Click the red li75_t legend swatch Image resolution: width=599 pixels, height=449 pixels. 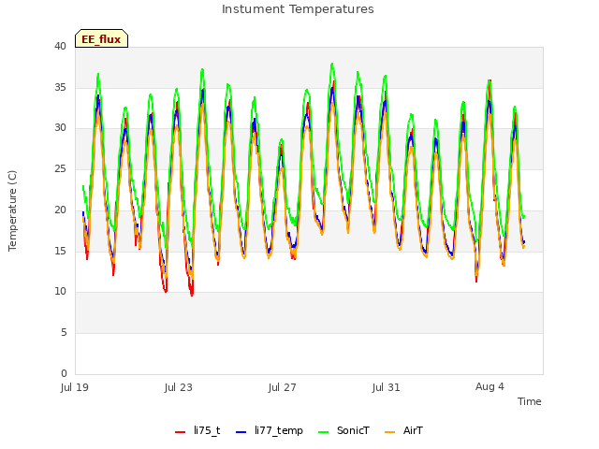[x=180, y=432]
